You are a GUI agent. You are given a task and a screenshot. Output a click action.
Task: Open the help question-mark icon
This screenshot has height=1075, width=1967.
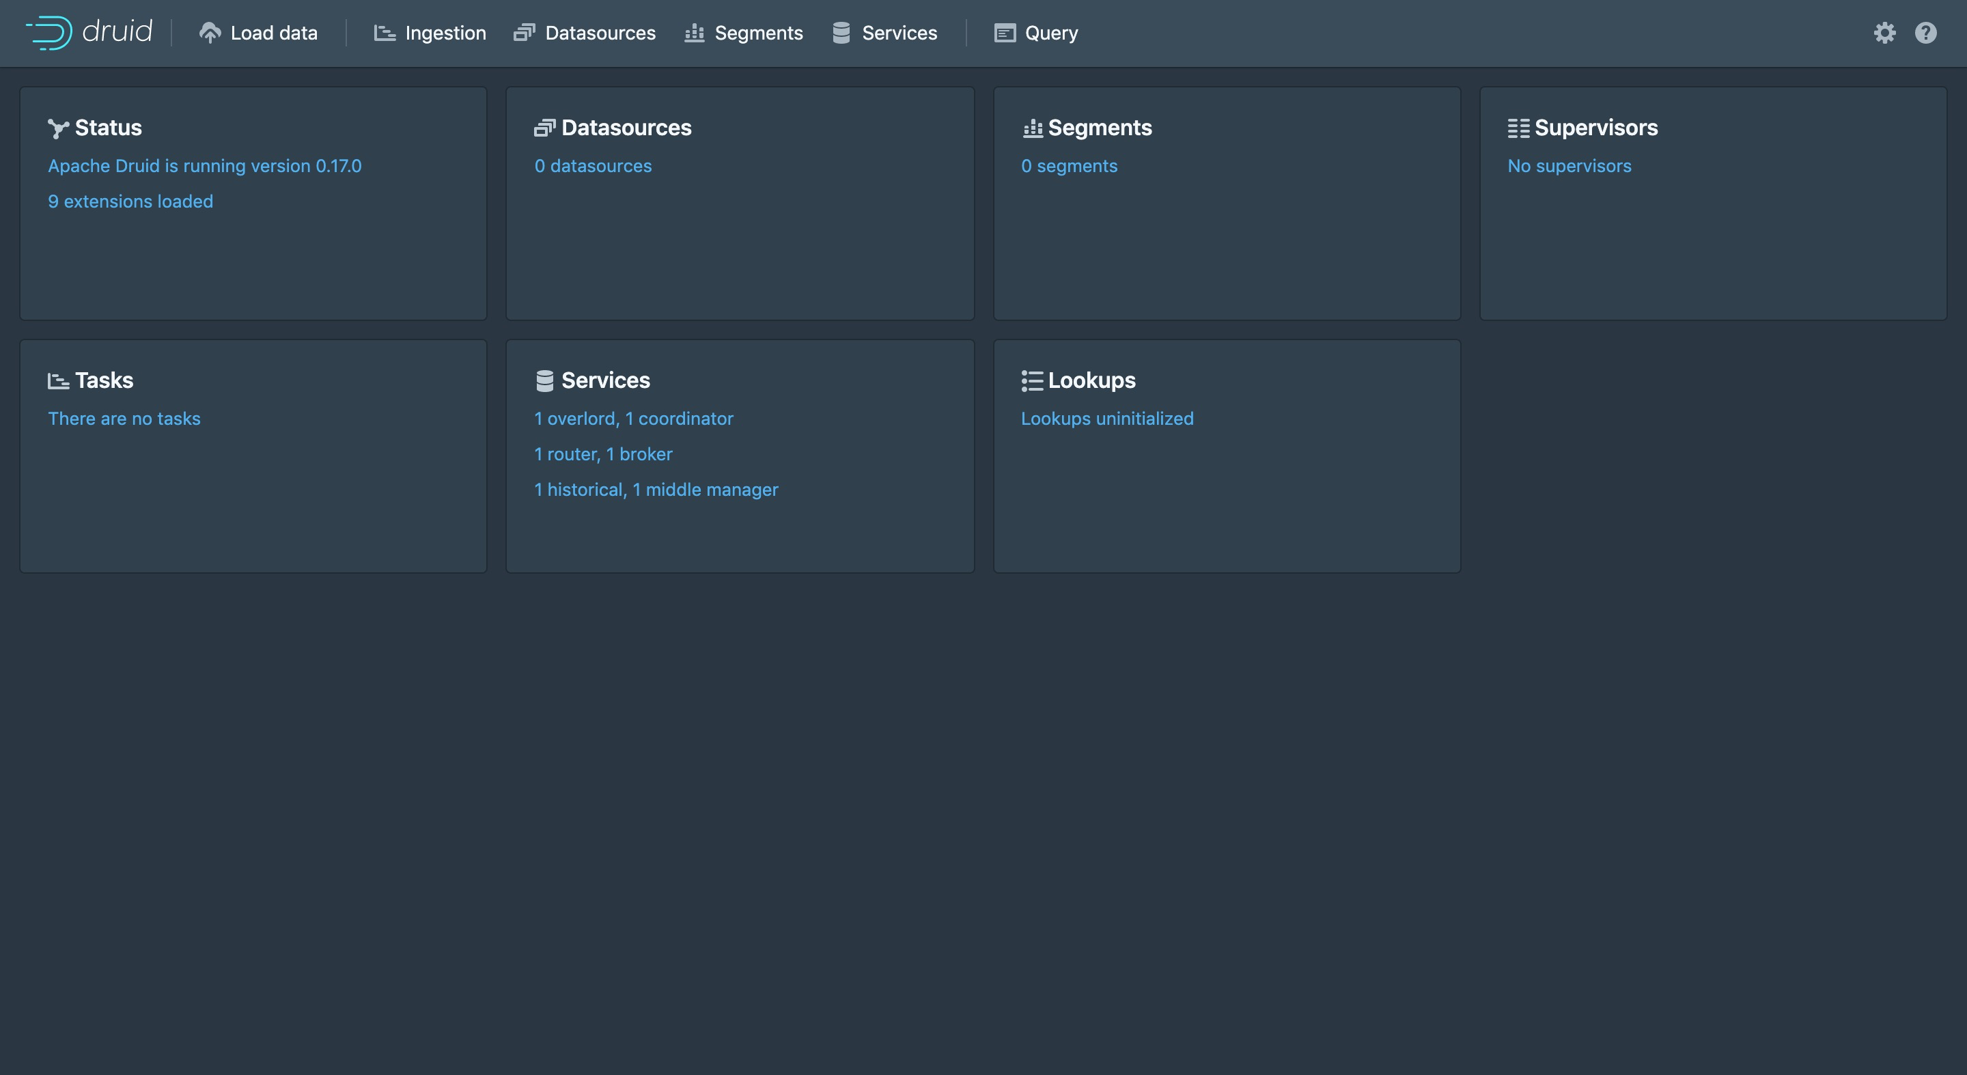click(x=1927, y=33)
